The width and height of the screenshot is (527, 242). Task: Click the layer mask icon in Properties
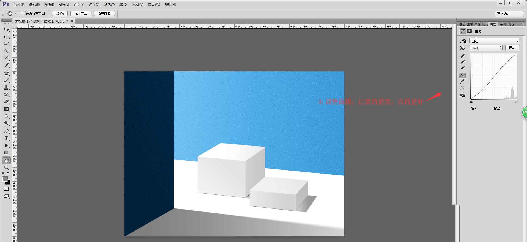470,31
